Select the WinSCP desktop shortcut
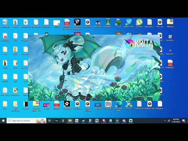This screenshot has height=141, width=188. (129, 105)
